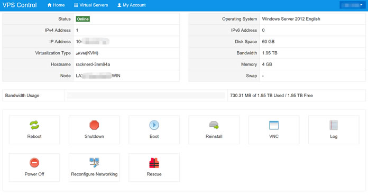This screenshot has width=368, height=196.
Task: Click the Bandwidth Usage label
Action: [22, 96]
